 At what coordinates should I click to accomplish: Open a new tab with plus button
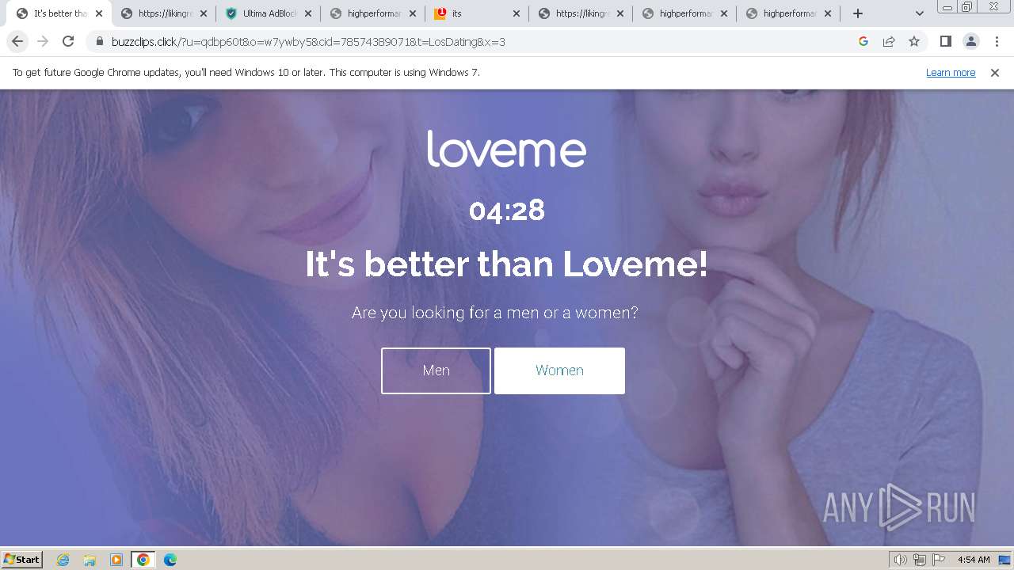pos(858,13)
